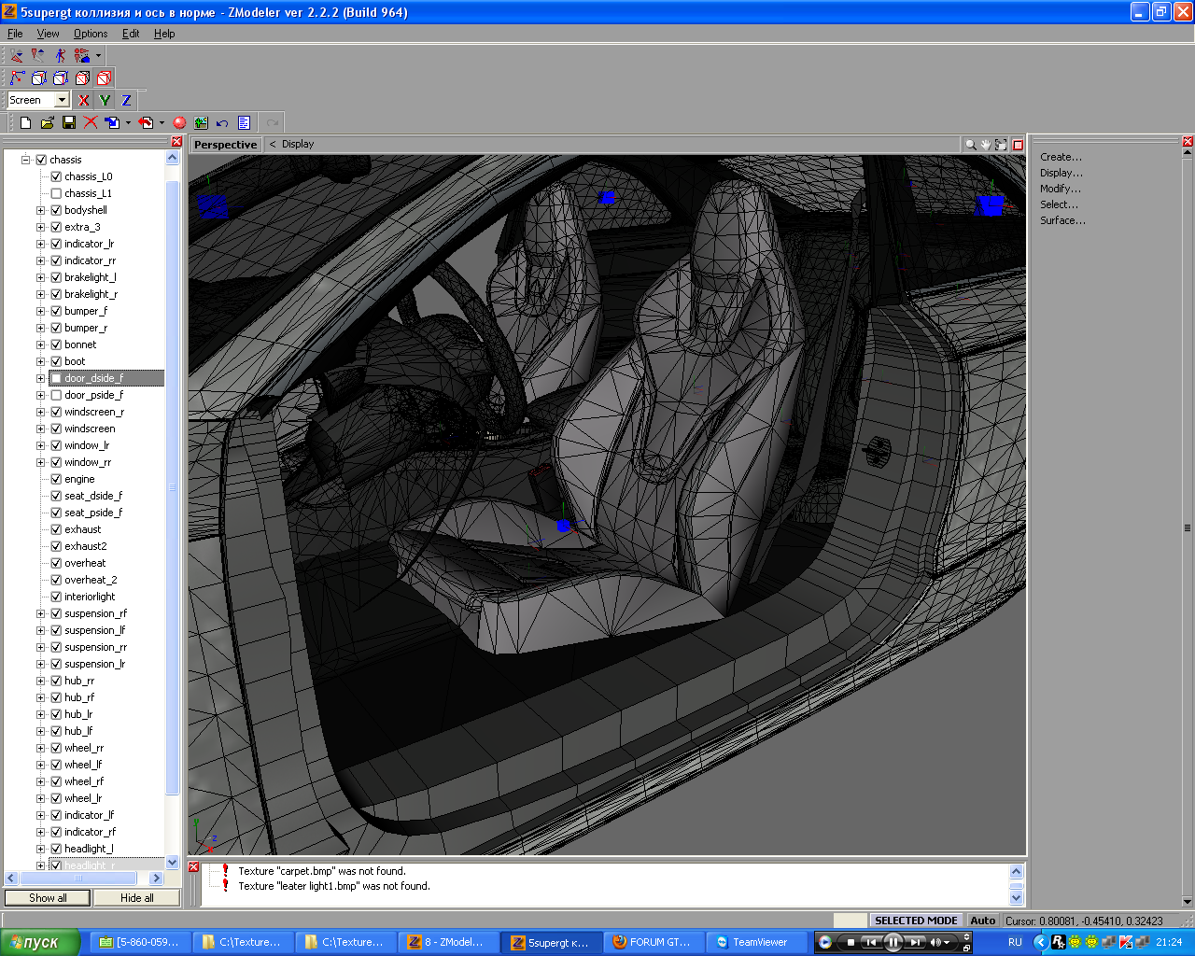Create a new file from the toolbar
This screenshot has width=1195, height=956.
coord(25,122)
